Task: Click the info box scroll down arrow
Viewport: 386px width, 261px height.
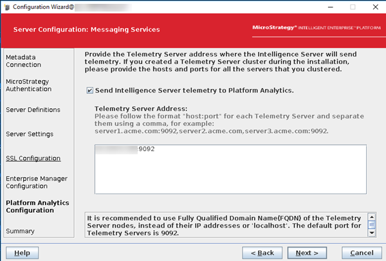Action: coord(371,232)
